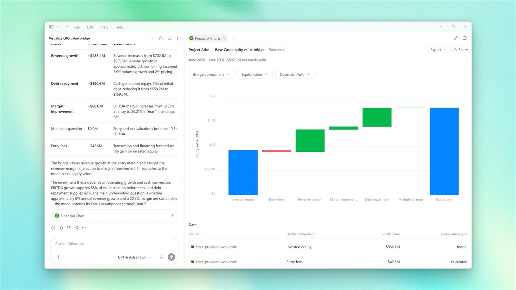Open the Bridge component dropdown
This screenshot has height=290, width=516.
212,74
